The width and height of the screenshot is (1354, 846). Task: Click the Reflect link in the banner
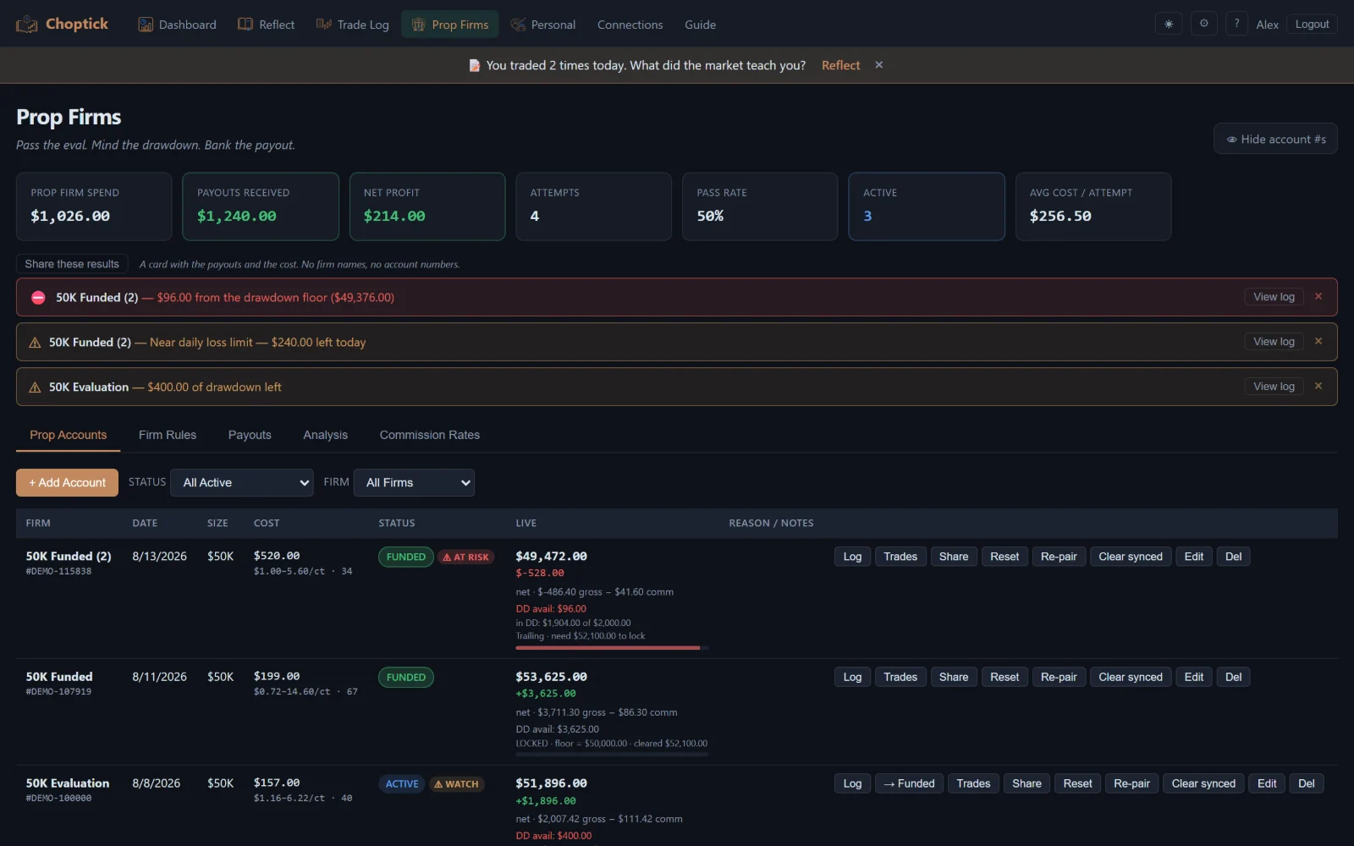[840, 65]
